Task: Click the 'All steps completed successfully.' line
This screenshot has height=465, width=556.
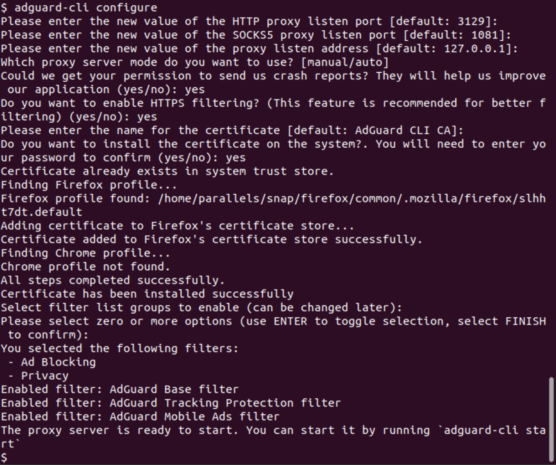Action: click(x=112, y=281)
